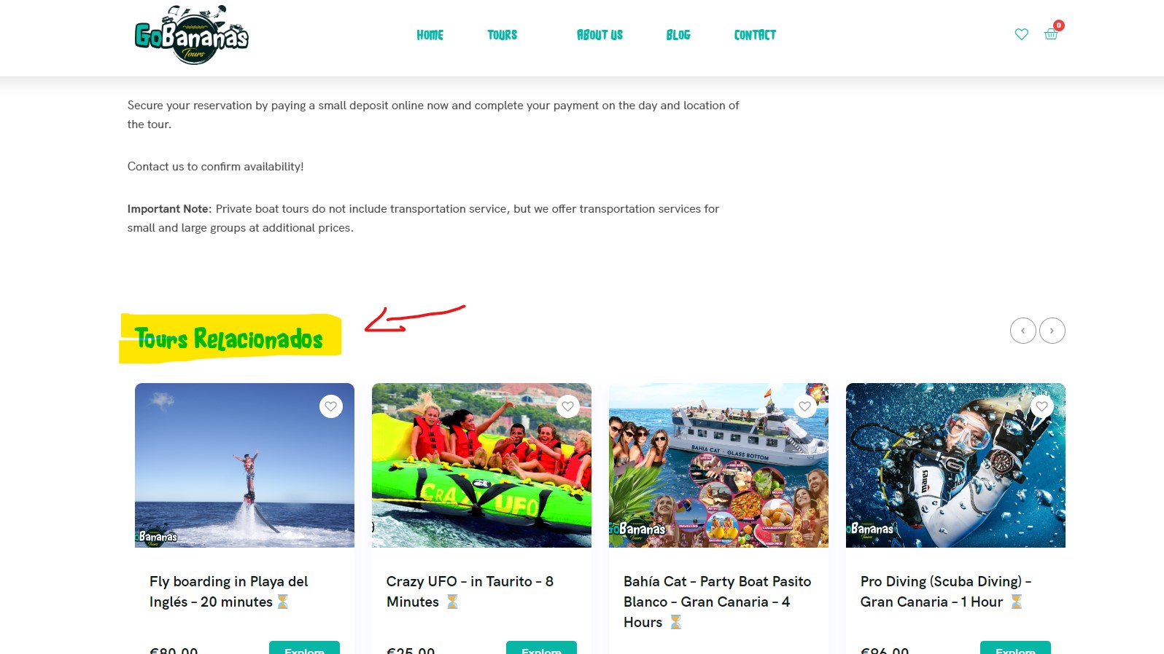1164x654 pixels.
Task: Advance to next related tours slide
Action: 1052,331
